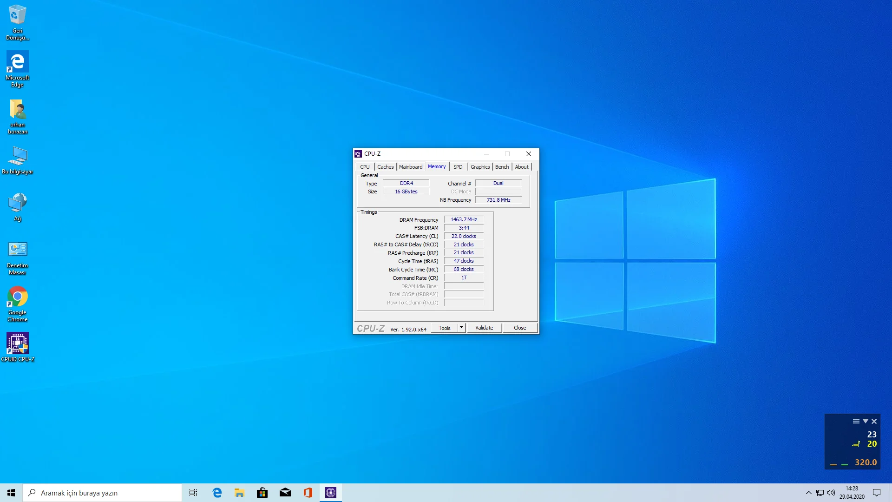The height and width of the screenshot is (502, 892).
Task: Click Task View taskbar button
Action: coord(193,493)
